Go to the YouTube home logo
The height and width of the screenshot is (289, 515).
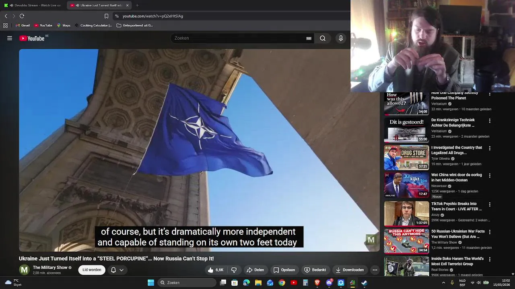(x=32, y=38)
